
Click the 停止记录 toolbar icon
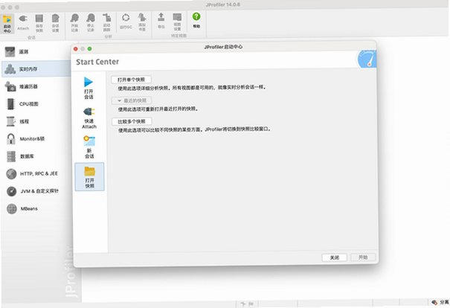pos(91,22)
